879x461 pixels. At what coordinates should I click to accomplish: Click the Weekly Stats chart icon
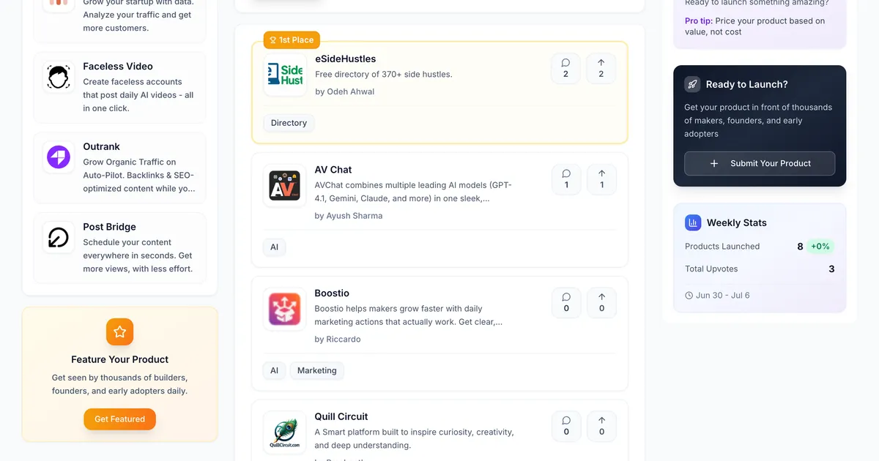691,222
